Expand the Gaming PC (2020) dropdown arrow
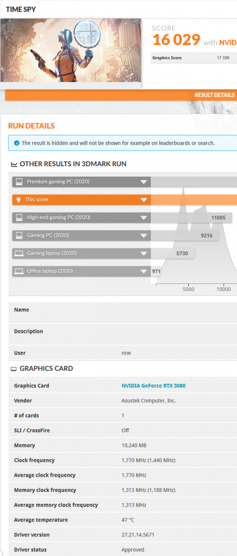Viewport: 237px width, 556px height. coord(143,236)
